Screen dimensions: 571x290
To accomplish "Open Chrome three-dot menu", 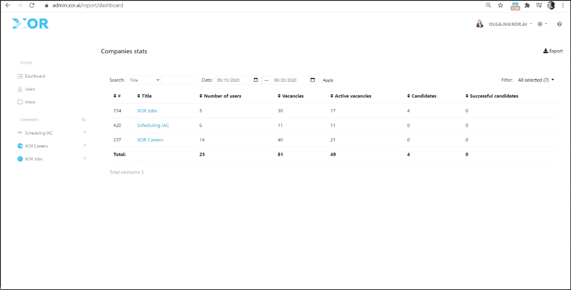I will pos(564,5).
